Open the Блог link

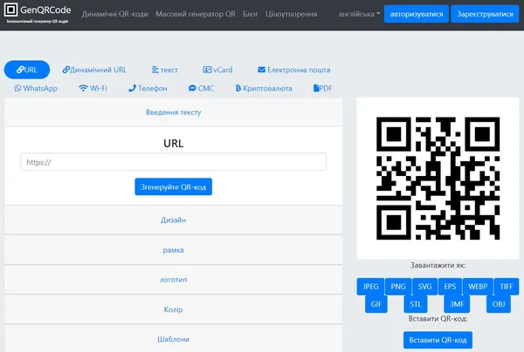click(251, 14)
